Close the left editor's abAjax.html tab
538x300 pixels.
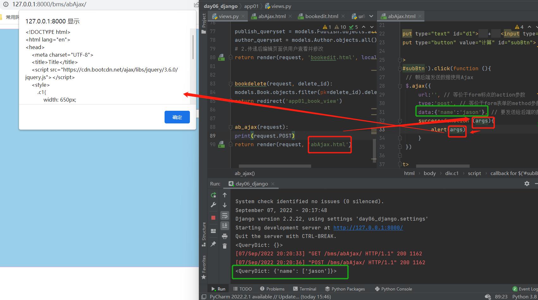[x=290, y=16]
